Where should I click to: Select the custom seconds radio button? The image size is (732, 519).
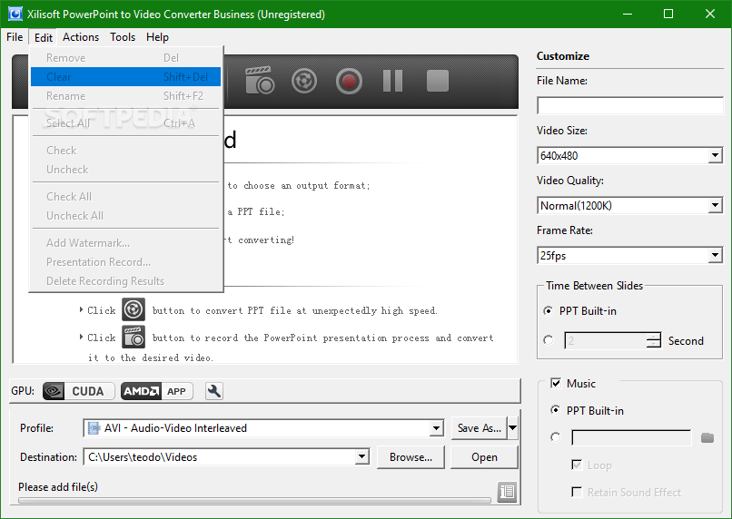click(x=548, y=340)
